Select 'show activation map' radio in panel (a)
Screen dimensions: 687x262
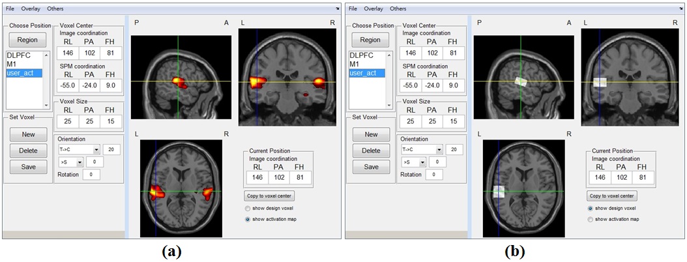point(248,220)
